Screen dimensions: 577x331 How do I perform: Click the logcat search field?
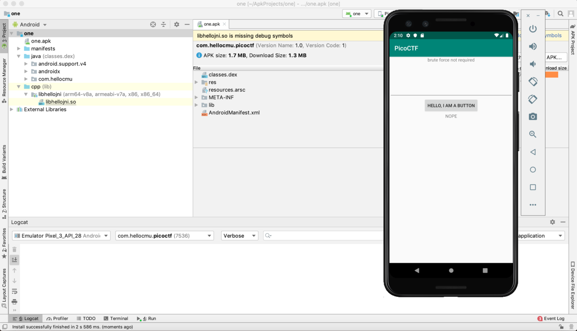pos(324,236)
